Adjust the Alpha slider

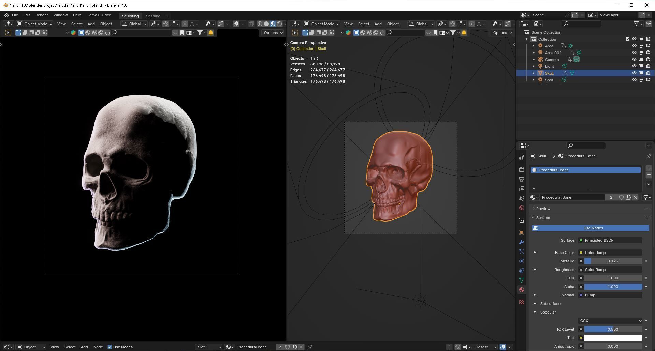[613, 287]
